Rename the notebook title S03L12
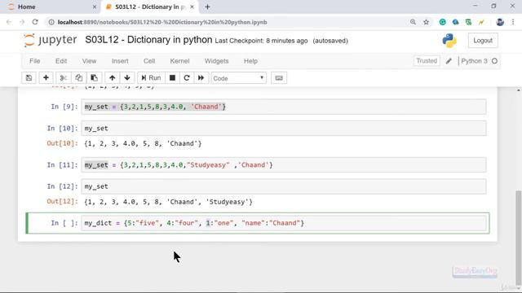Viewport: 522px width, 293px height. 148,40
